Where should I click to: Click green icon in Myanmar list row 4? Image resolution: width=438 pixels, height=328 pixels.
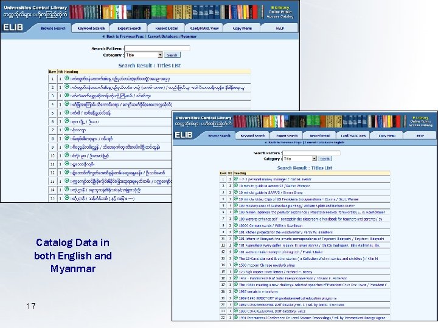point(67,104)
